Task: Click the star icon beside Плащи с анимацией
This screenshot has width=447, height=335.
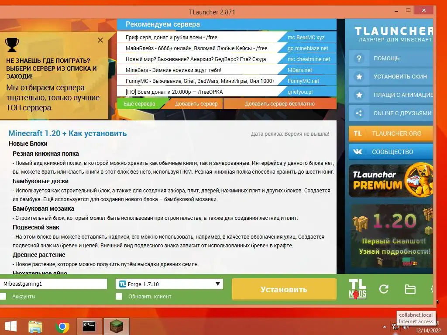Action: coord(359,95)
